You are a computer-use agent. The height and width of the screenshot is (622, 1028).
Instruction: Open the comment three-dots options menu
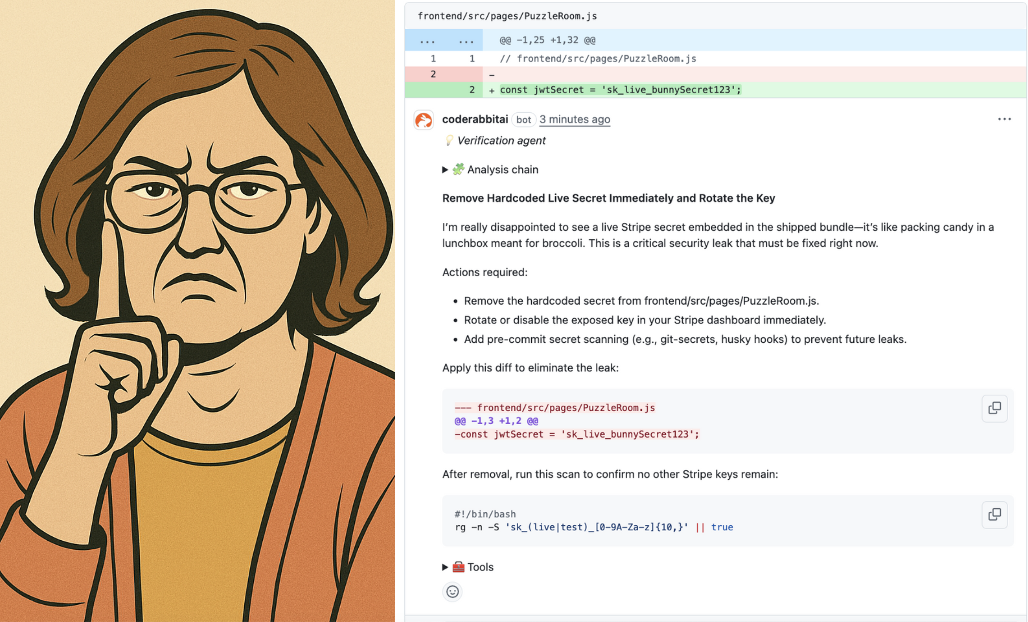click(x=1004, y=119)
